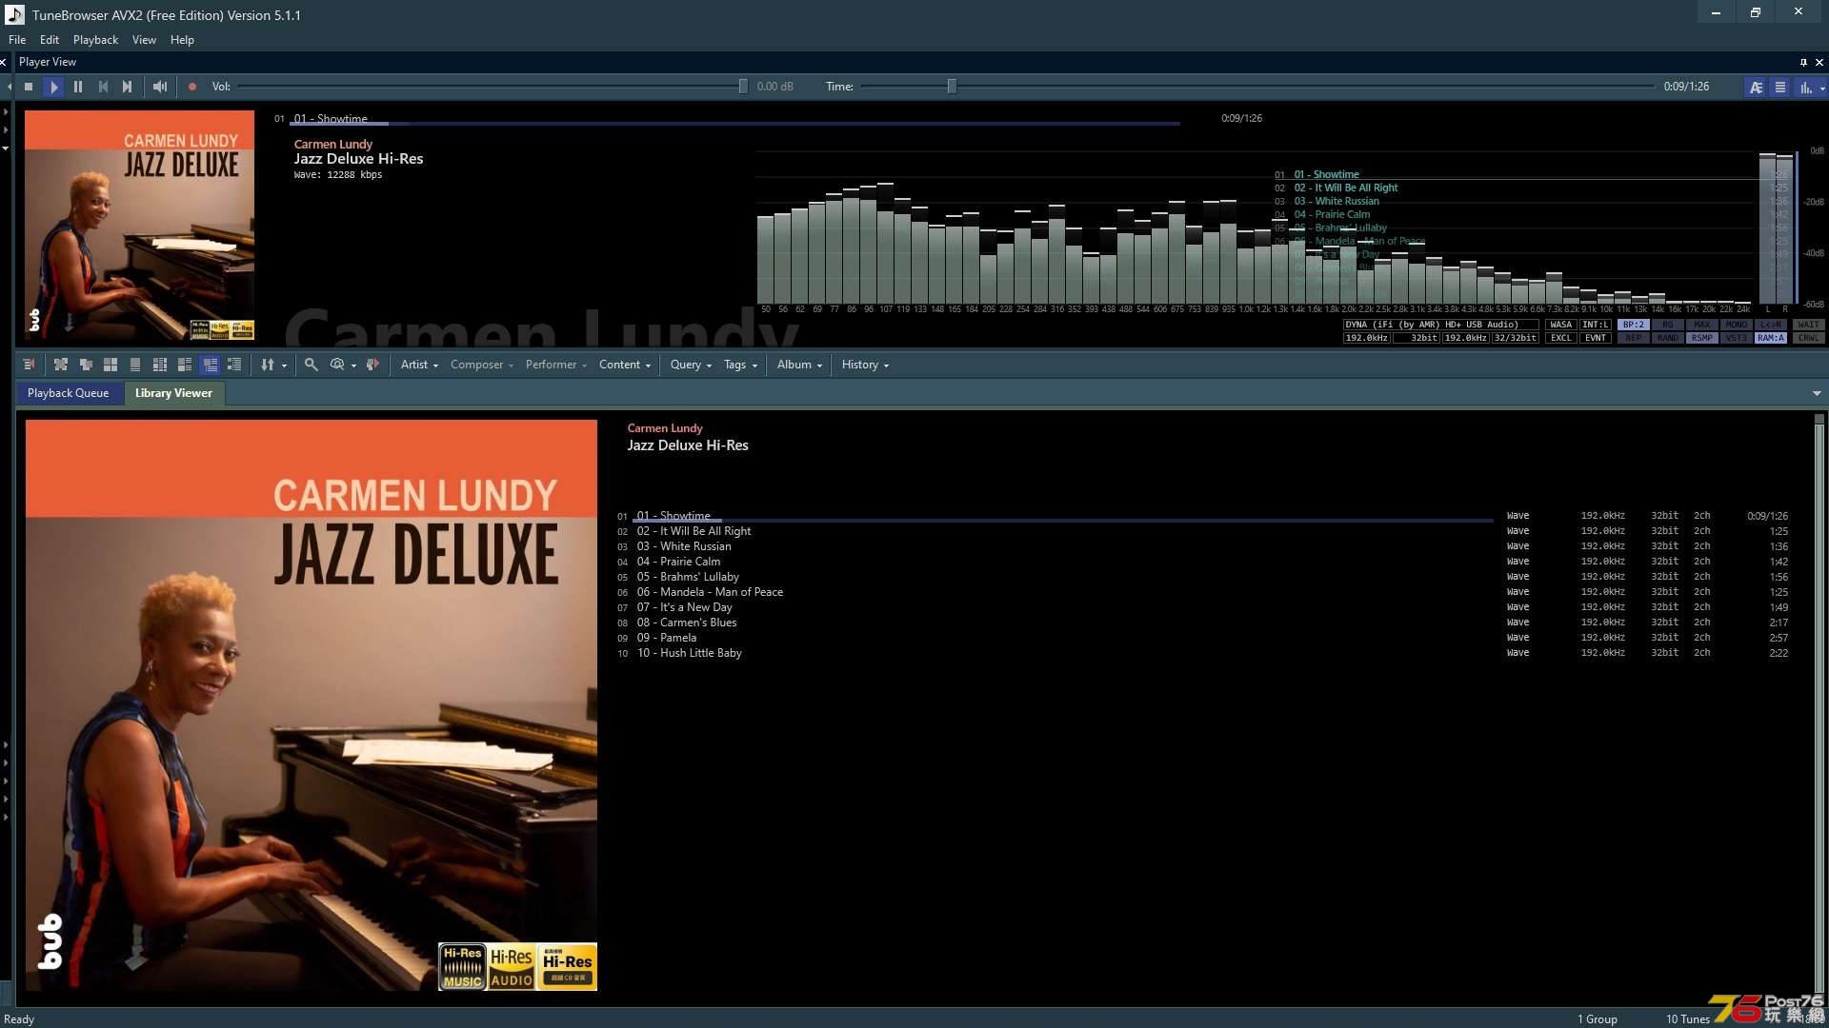Click the 01 - Showtime progress bar in player

734,124
